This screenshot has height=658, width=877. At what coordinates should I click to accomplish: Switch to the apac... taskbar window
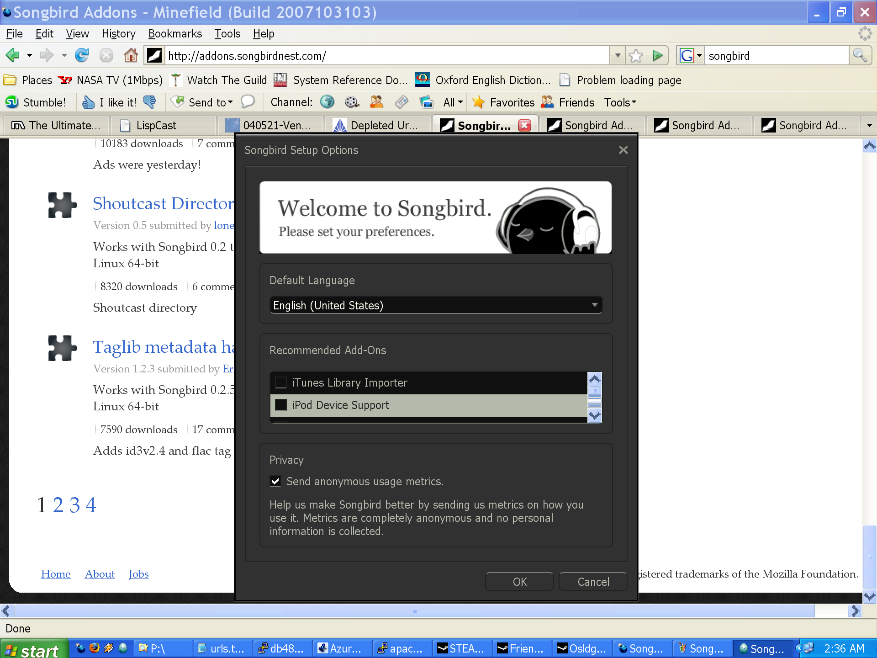pos(402,648)
